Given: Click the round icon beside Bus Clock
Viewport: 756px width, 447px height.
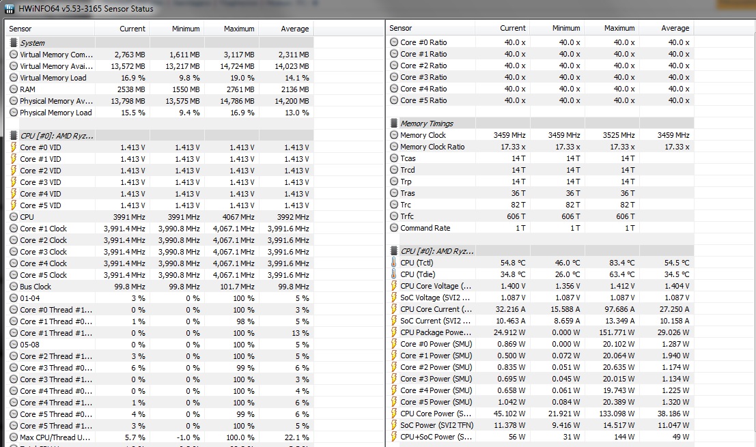Looking at the screenshot, I should tap(14, 287).
